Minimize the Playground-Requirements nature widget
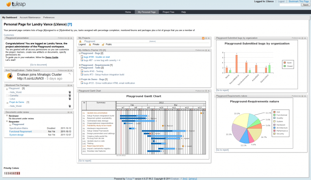 click(x=303, y=96)
